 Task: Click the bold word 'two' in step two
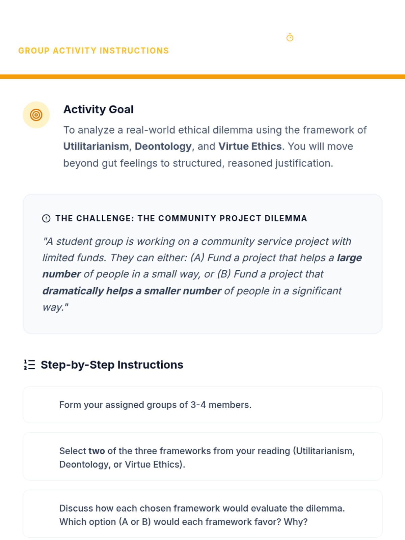coord(97,451)
